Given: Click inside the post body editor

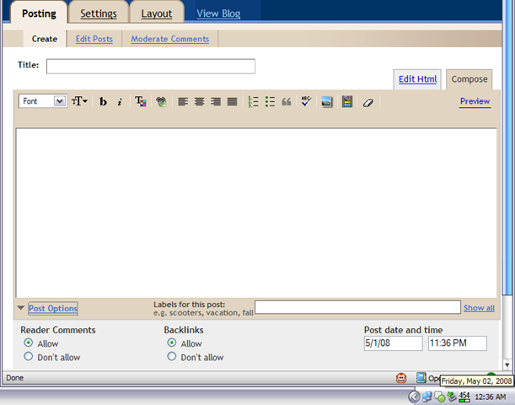Looking at the screenshot, I should click(256, 213).
